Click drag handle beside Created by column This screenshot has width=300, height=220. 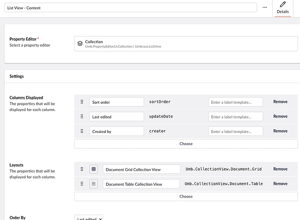(x=82, y=131)
